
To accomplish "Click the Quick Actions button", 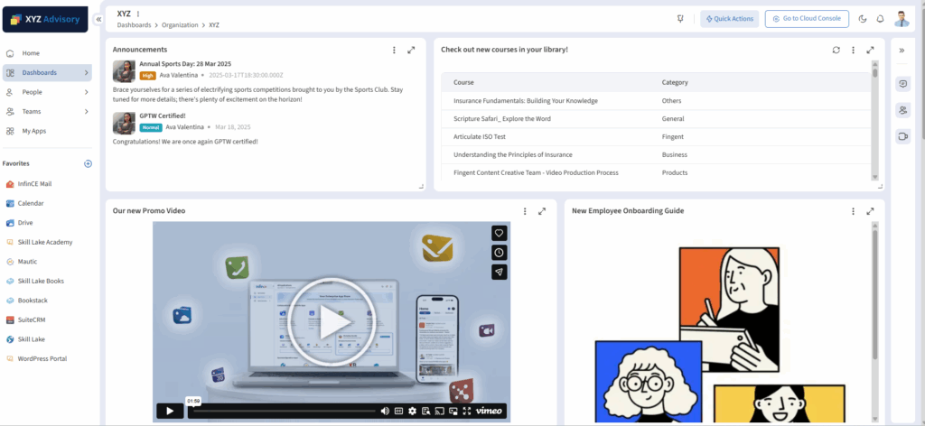I will 729,19.
